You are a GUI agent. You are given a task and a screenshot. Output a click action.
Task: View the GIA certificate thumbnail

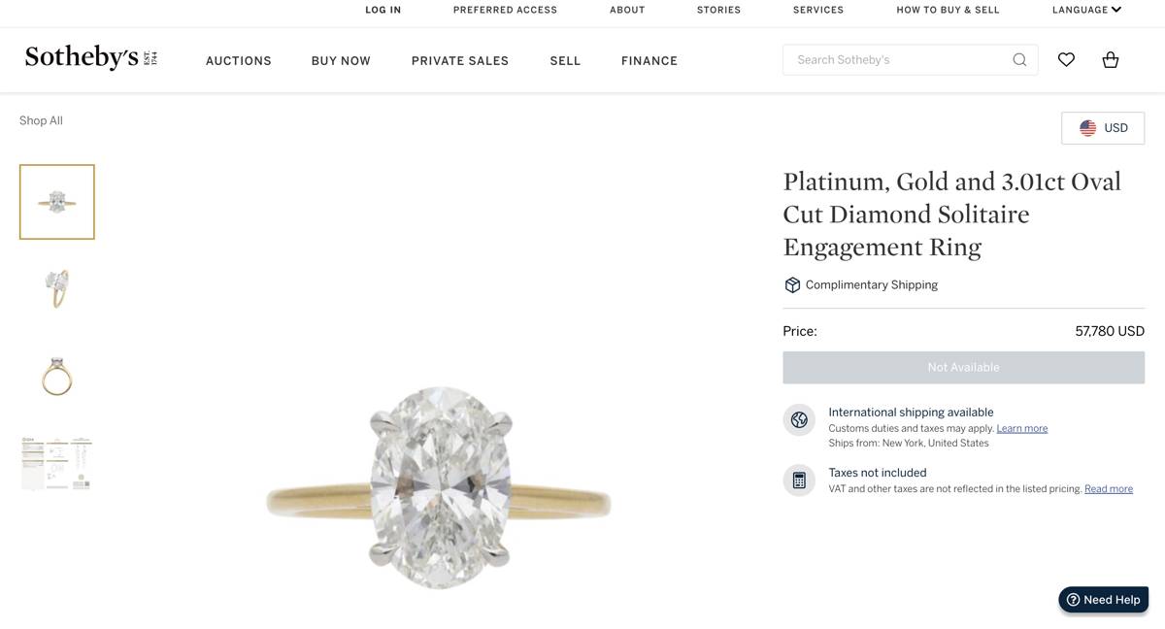[57, 464]
